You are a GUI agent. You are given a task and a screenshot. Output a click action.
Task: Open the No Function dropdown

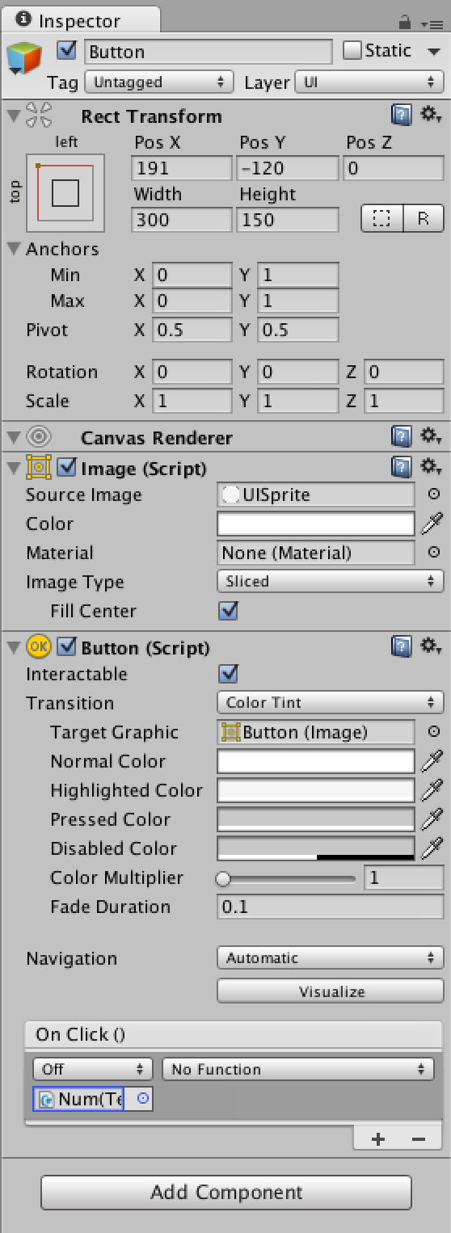click(x=297, y=1069)
